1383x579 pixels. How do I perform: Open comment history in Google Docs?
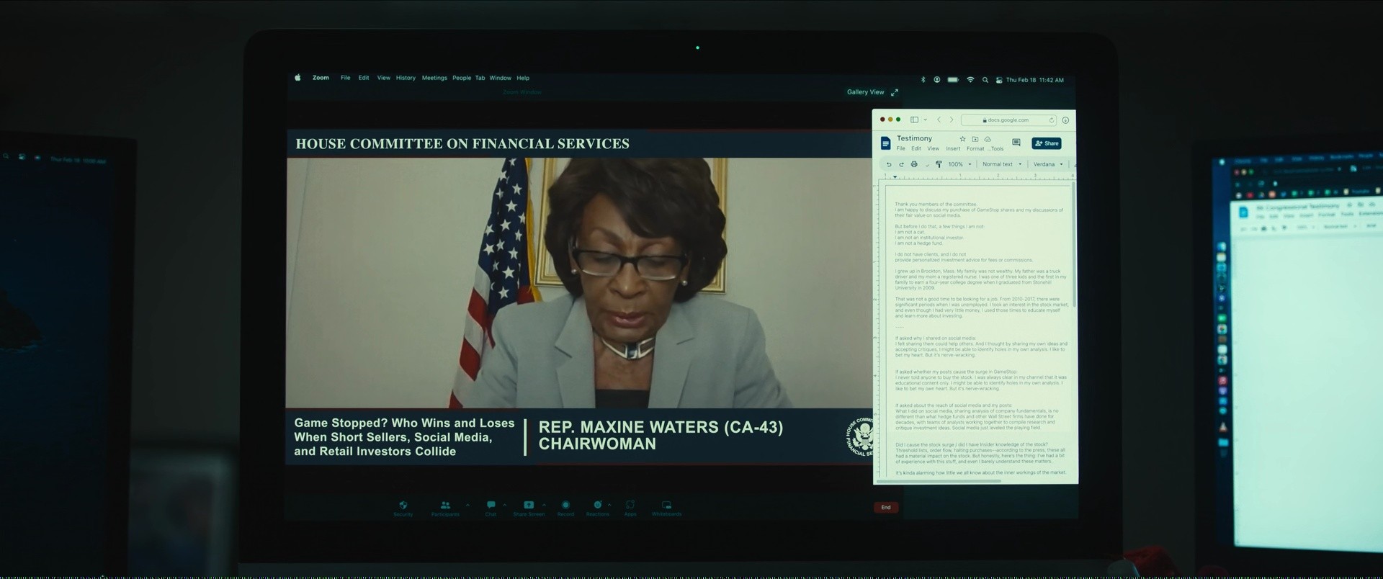click(x=1016, y=143)
